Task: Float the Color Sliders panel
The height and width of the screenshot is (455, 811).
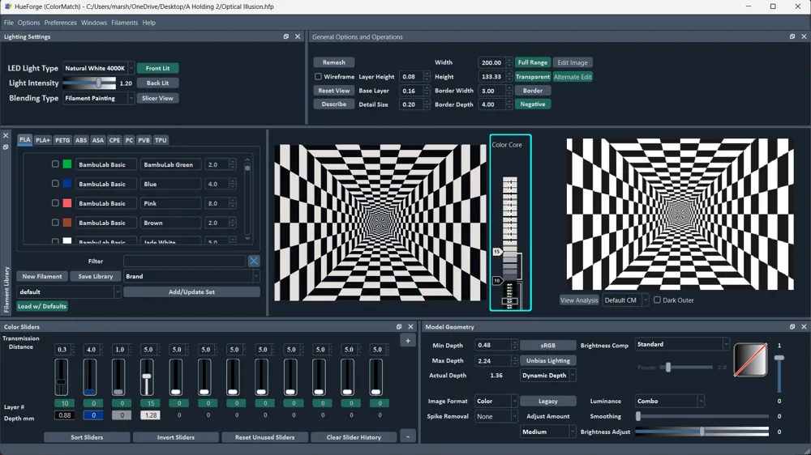Action: point(399,327)
